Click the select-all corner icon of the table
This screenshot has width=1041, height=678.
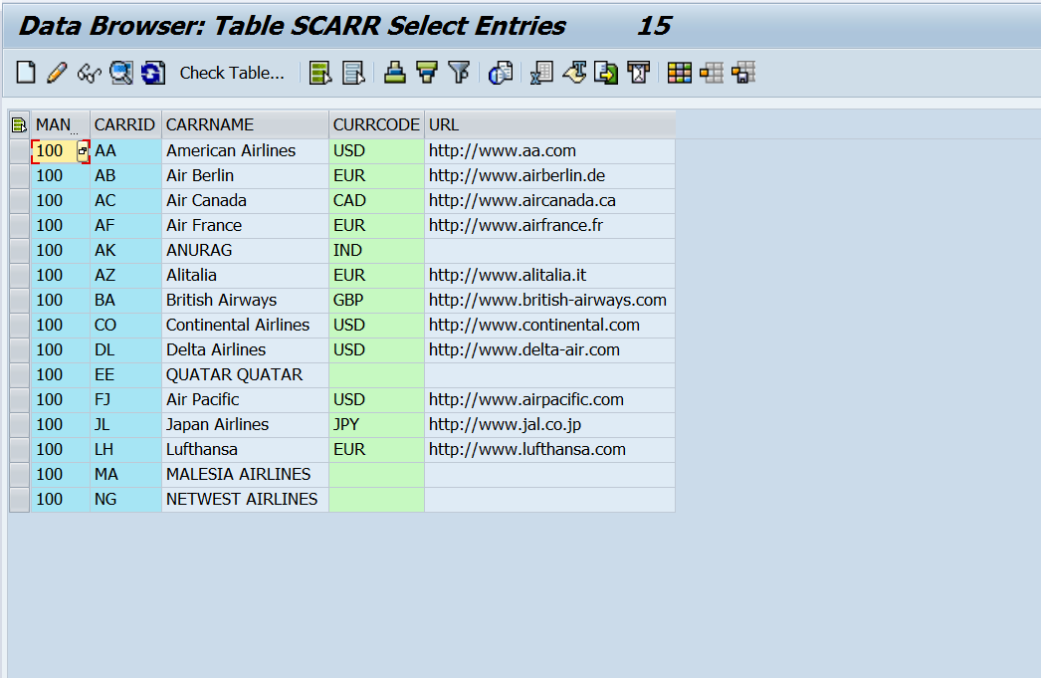point(19,124)
